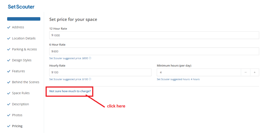Open the Parking & Access step
The image size is (262, 133).
[x=24, y=49]
